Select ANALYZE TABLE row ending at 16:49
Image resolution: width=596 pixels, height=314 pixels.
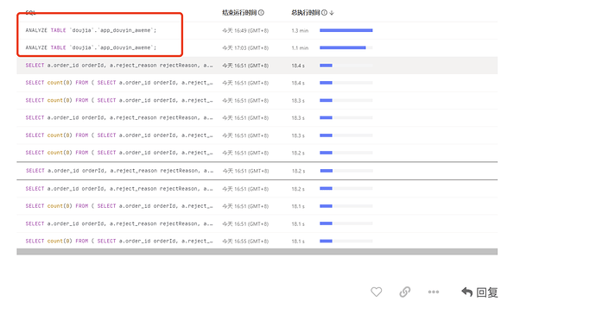point(257,30)
